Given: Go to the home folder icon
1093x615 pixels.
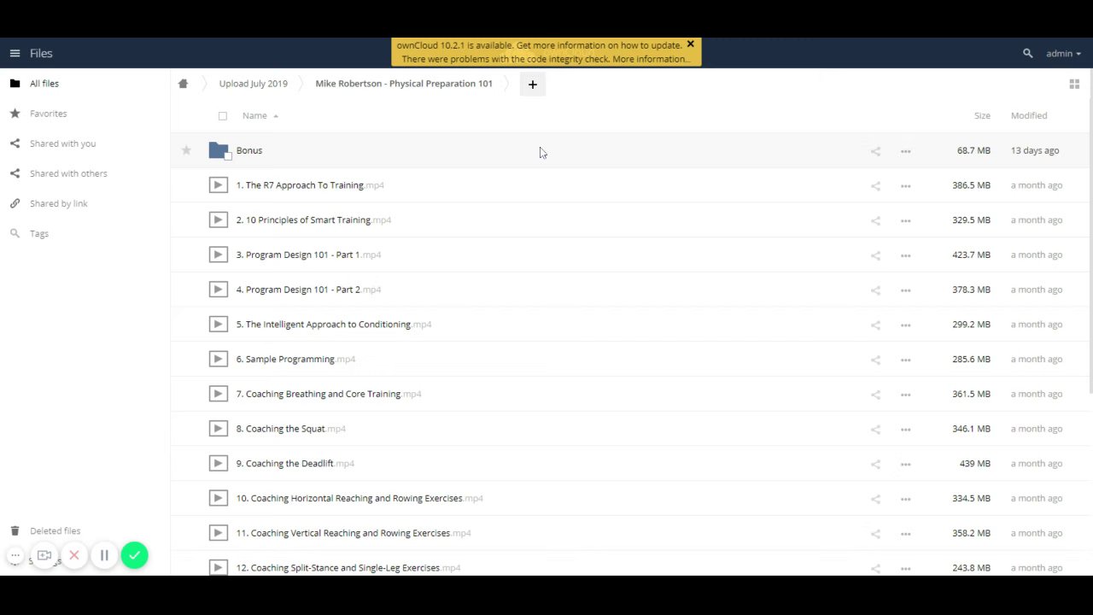Looking at the screenshot, I should click(x=183, y=84).
